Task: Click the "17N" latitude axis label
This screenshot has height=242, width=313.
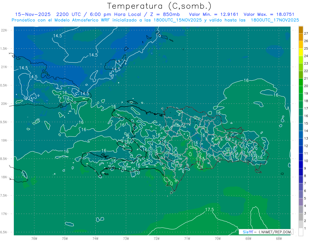Action: tap(4, 214)
